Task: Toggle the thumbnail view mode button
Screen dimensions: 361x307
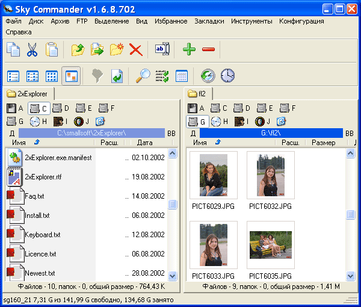Action: (x=71, y=76)
